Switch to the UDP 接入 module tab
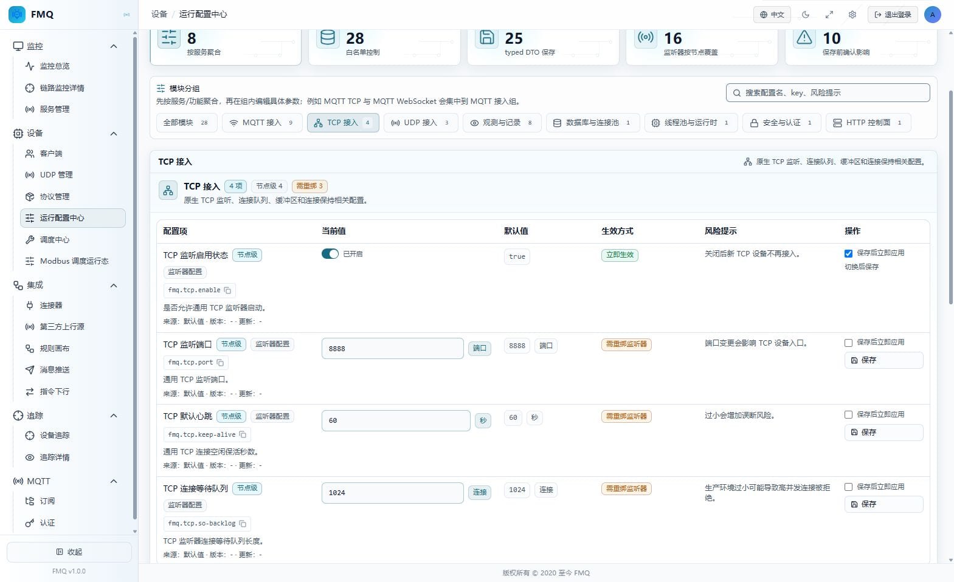Viewport: 954px width, 582px height. (x=421, y=123)
